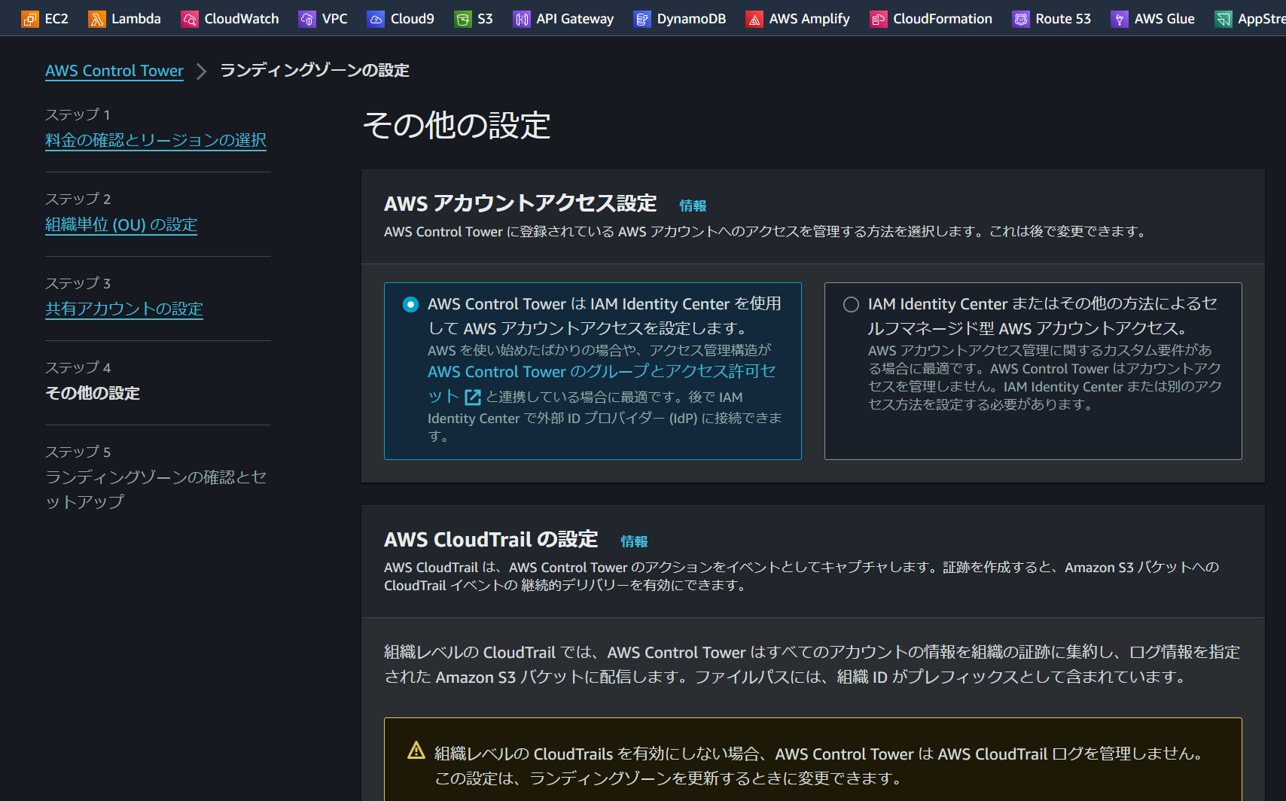The height and width of the screenshot is (801, 1286).
Task: Click the S3 bucket icon
Action: pos(463,19)
